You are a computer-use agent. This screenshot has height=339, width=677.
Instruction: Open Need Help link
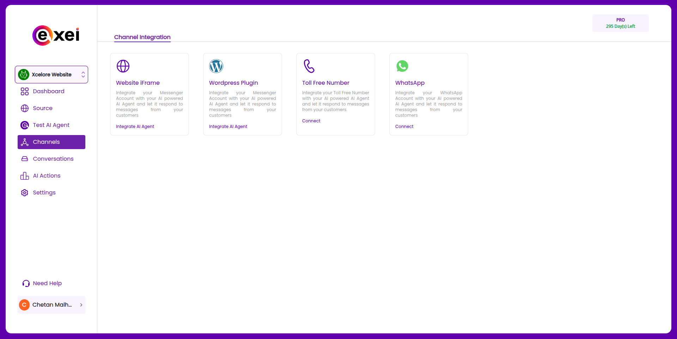(x=47, y=283)
